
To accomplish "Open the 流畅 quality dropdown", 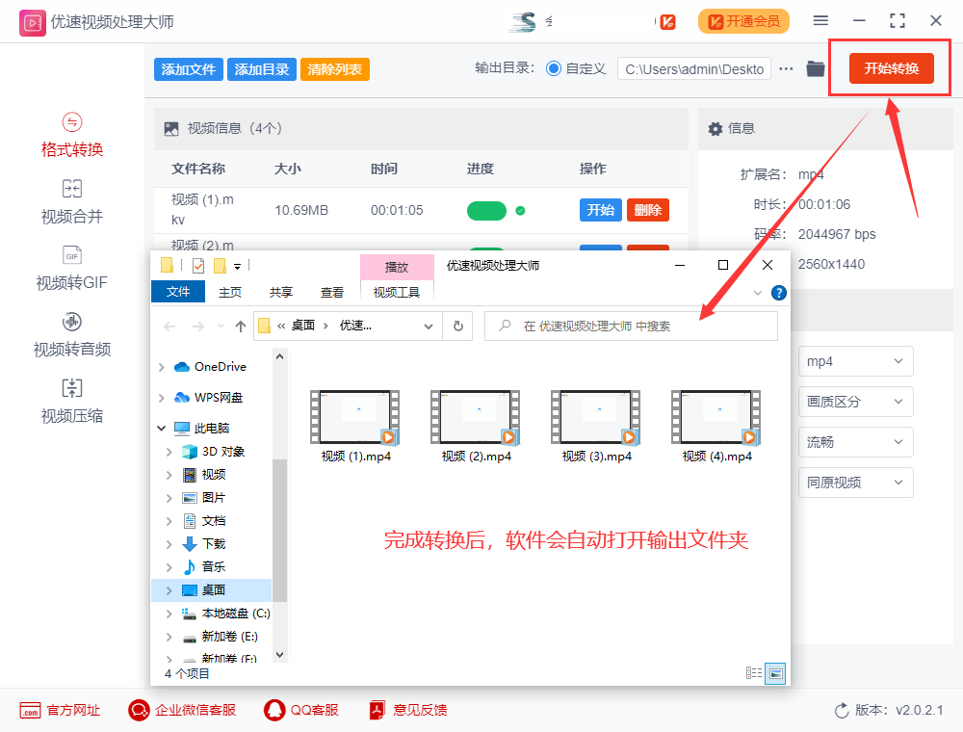I will [x=855, y=442].
